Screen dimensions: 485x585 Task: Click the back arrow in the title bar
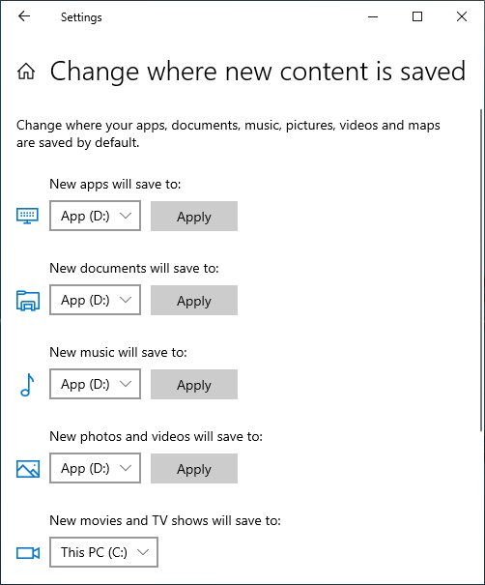click(x=24, y=16)
